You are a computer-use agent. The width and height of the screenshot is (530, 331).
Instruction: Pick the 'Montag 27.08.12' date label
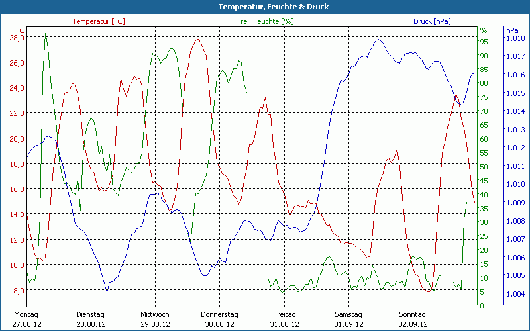(26, 320)
